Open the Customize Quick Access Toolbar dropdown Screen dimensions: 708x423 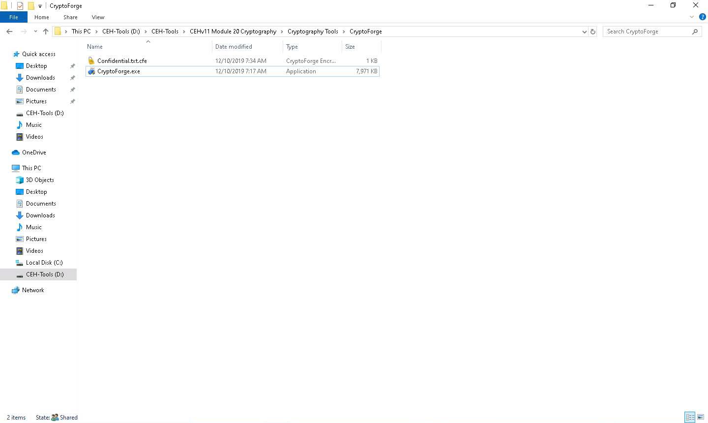coord(40,6)
